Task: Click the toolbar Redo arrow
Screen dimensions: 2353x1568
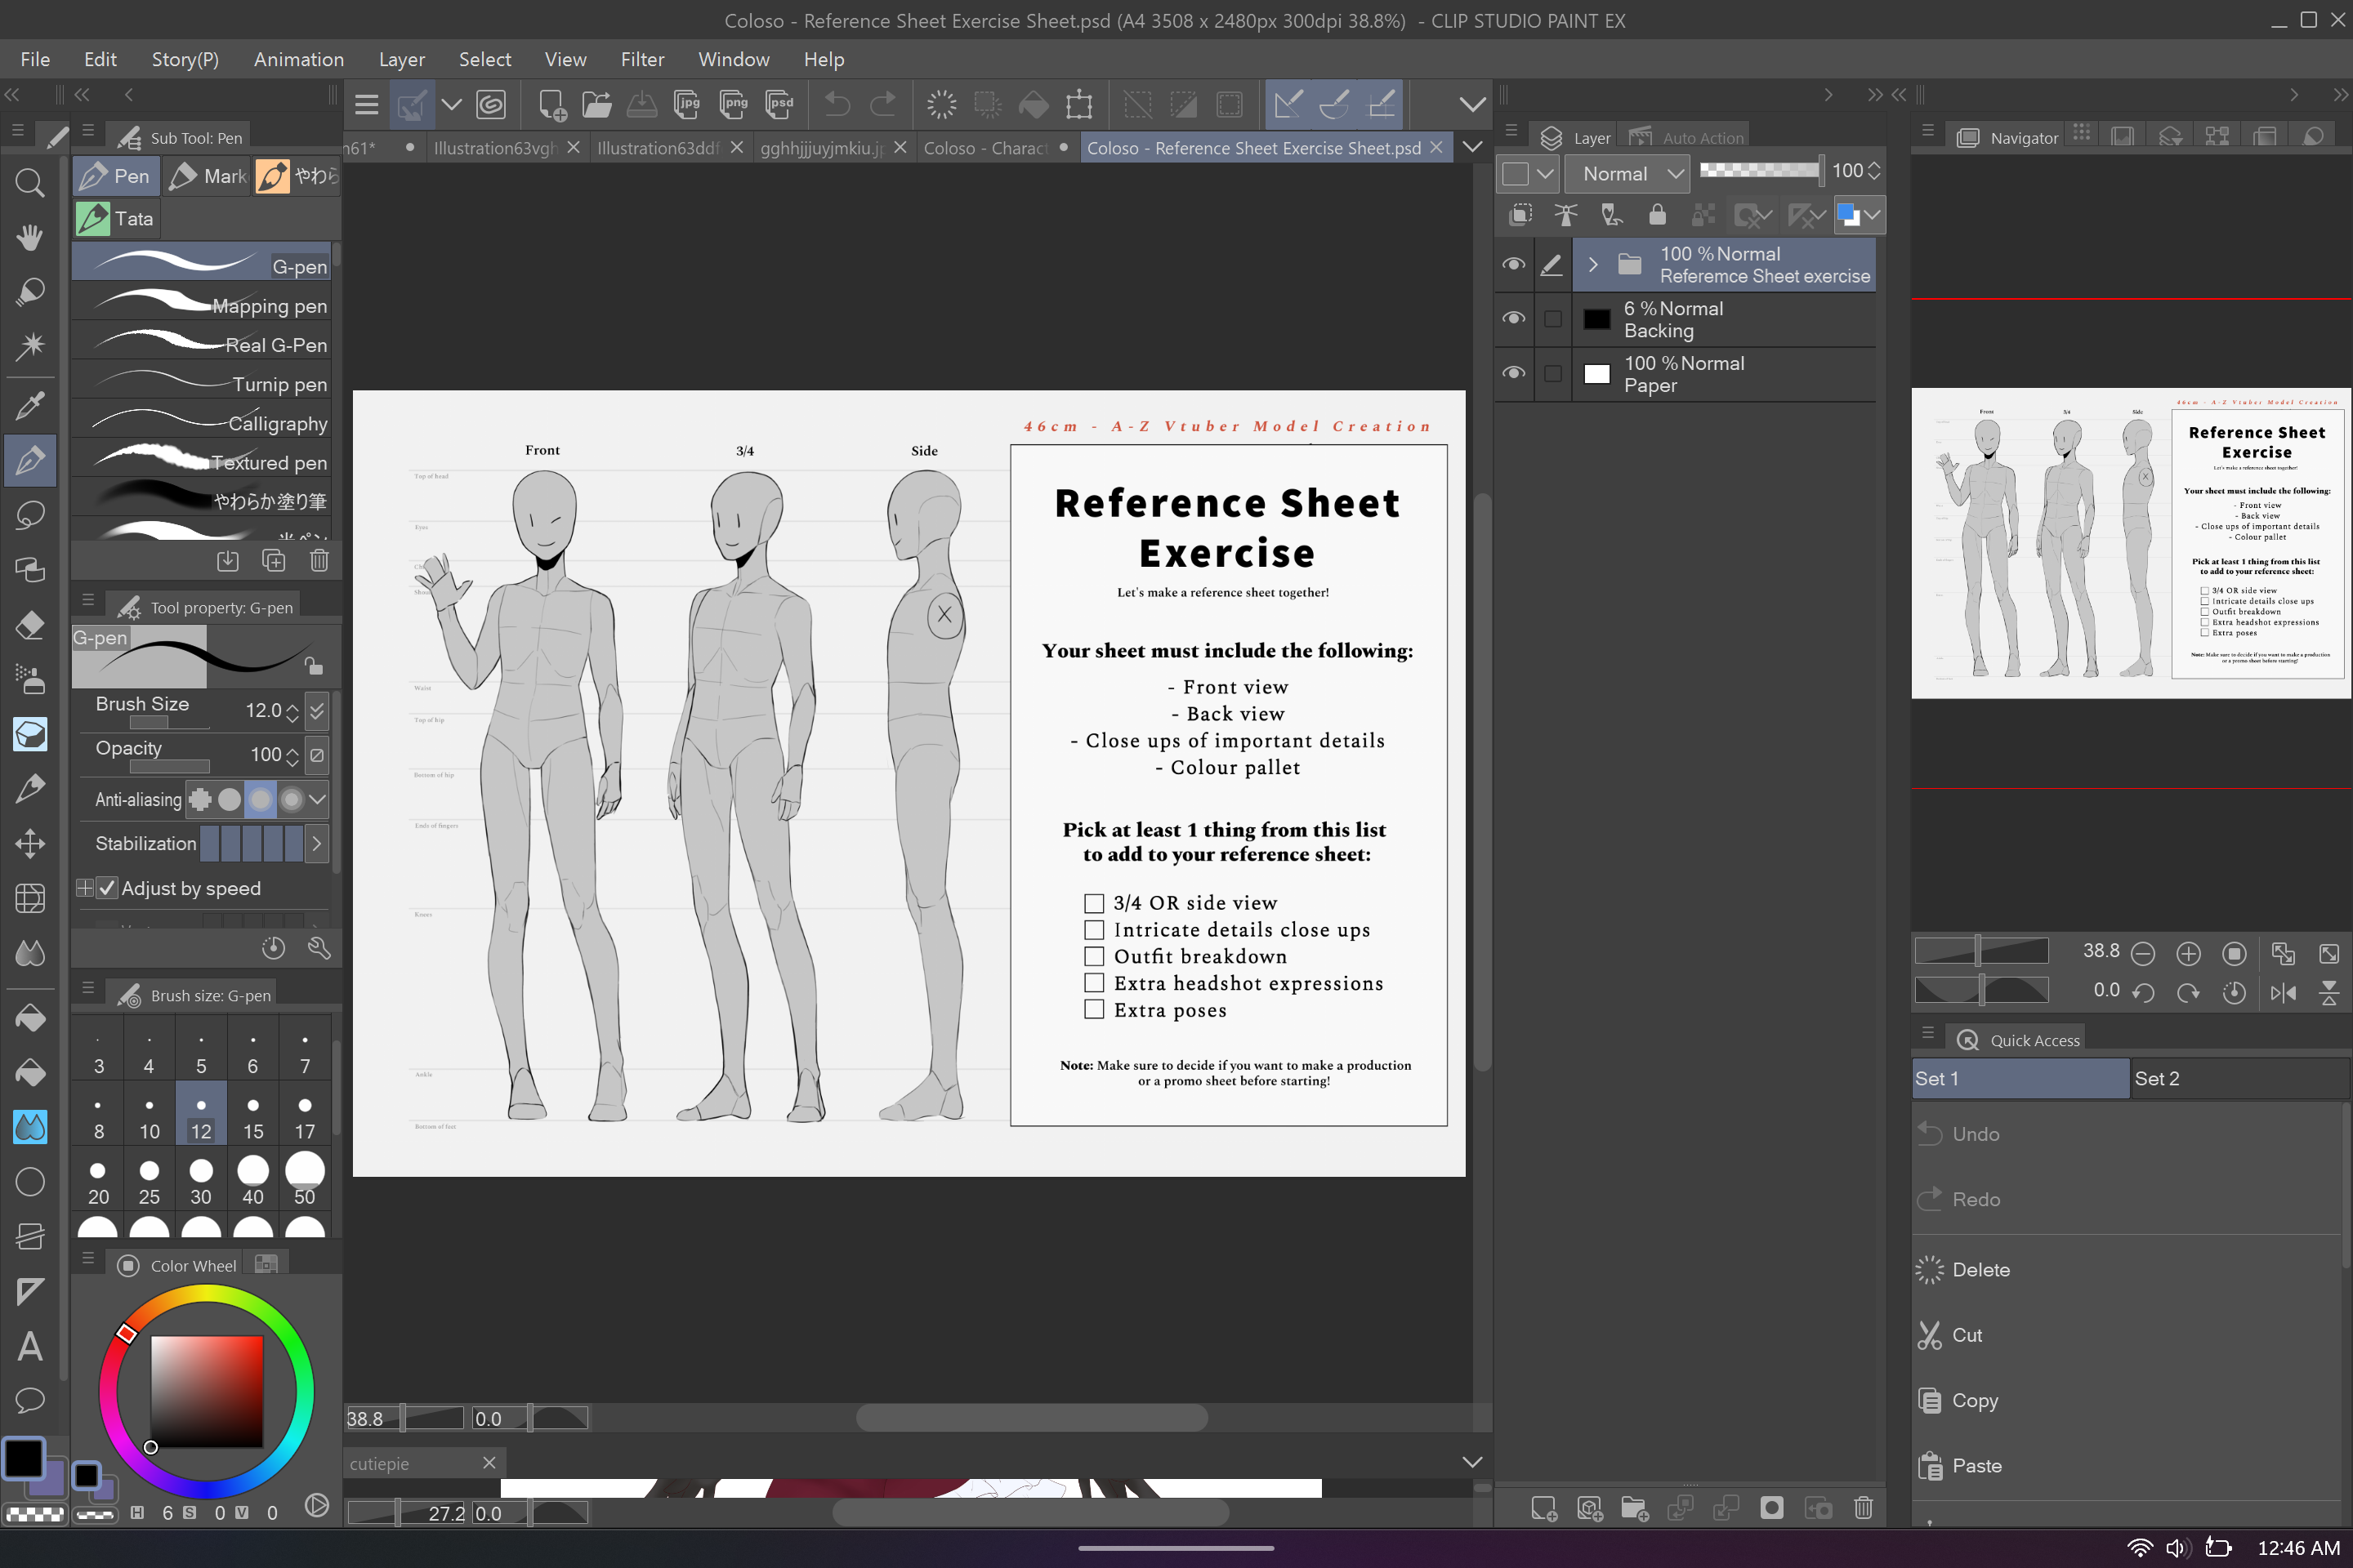Action: (x=883, y=104)
